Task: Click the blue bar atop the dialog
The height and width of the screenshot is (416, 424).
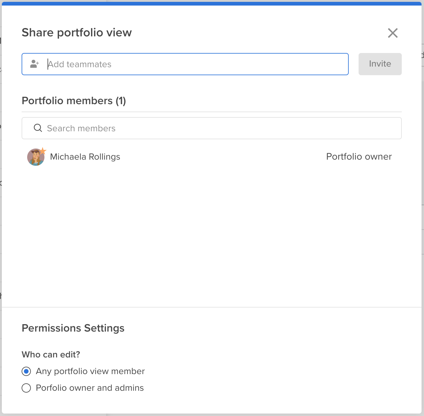Action: pos(212,4)
